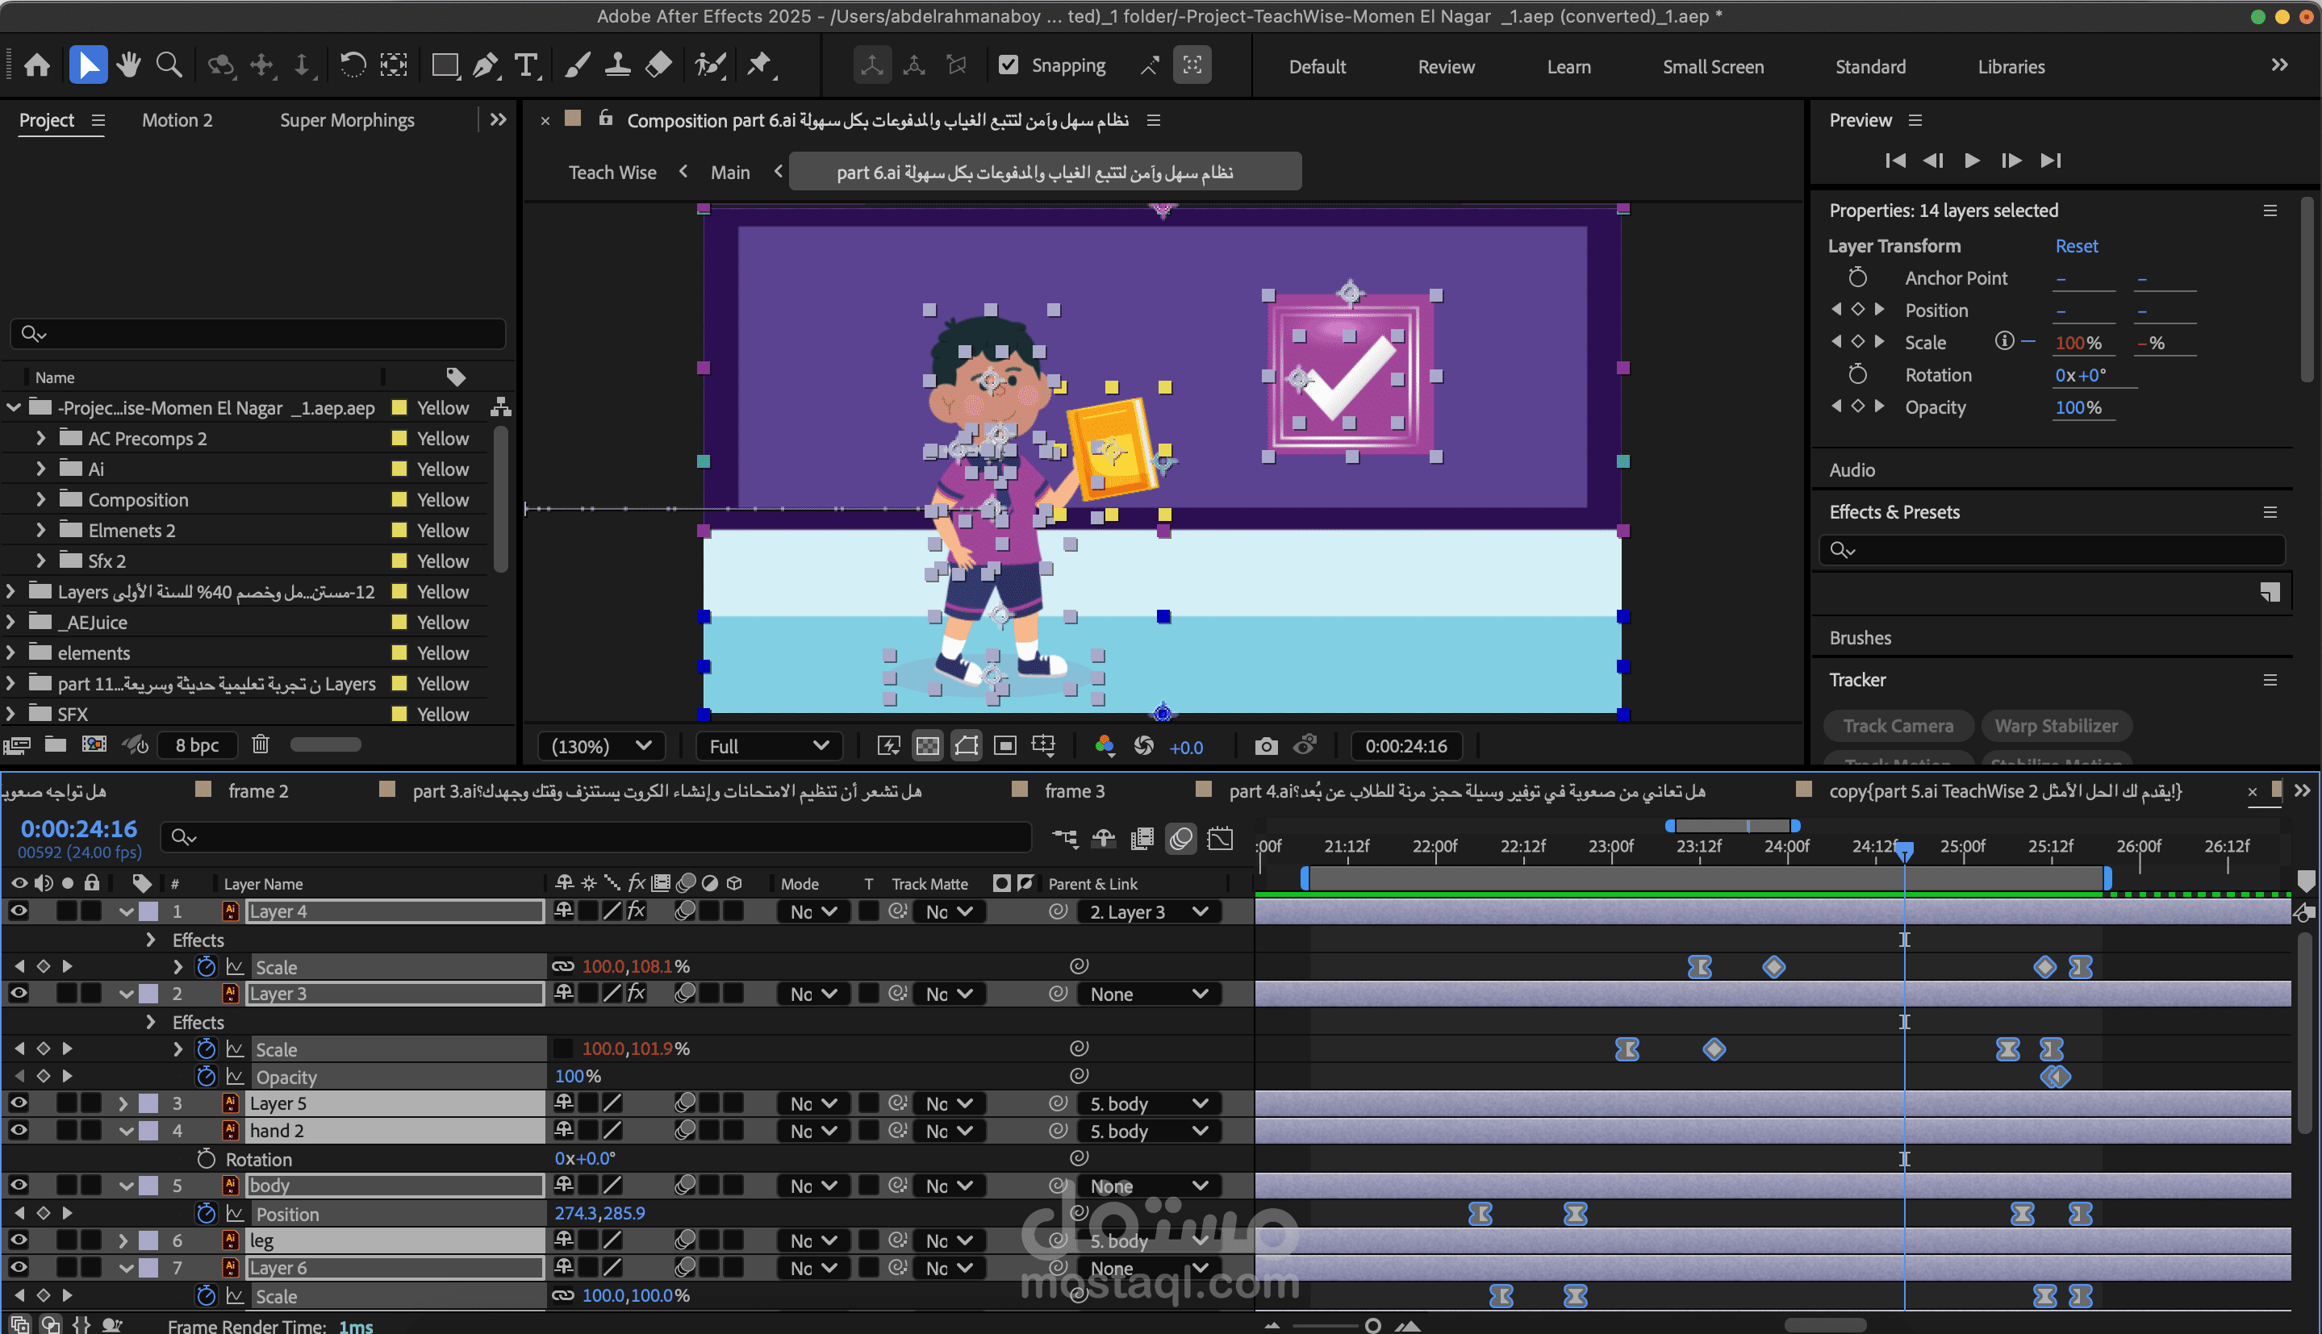
Task: Toggle the transparency grid button
Action: pos(927,746)
